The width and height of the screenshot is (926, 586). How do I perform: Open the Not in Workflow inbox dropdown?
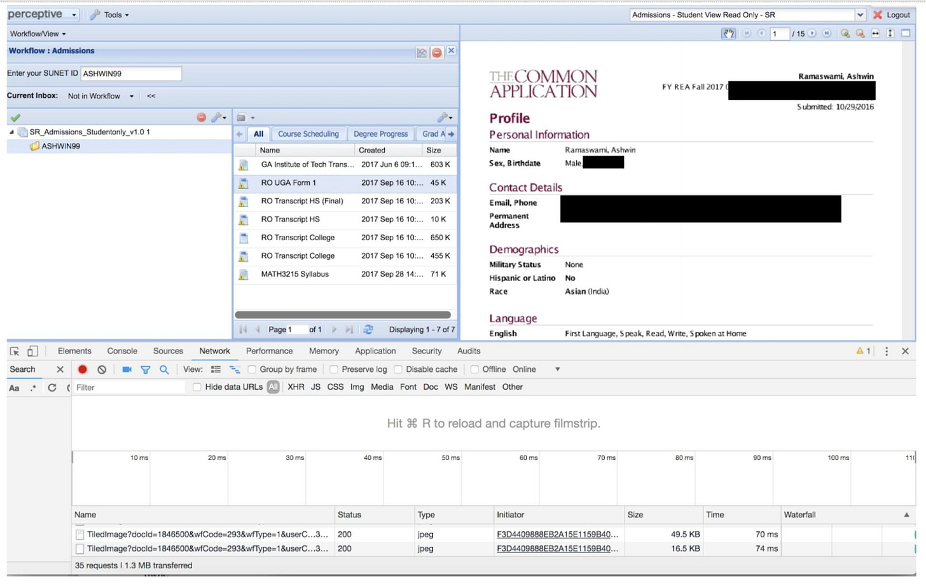tap(101, 96)
